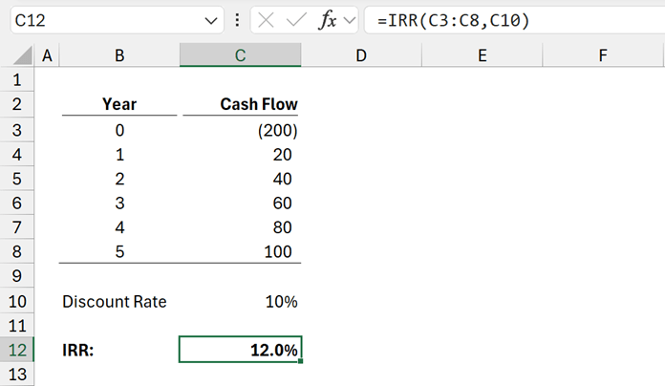Expand the Name Box dropdown arrow
The width and height of the screenshot is (665, 386).
[211, 20]
